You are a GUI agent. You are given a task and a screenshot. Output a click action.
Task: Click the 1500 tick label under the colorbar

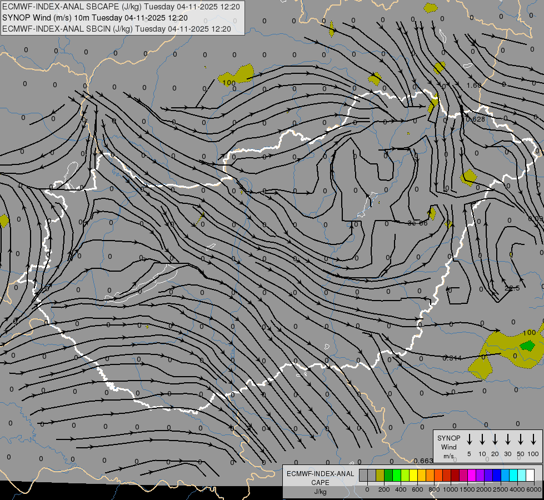(467, 489)
